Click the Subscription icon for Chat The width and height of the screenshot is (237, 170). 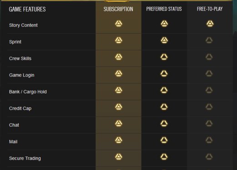click(118, 124)
